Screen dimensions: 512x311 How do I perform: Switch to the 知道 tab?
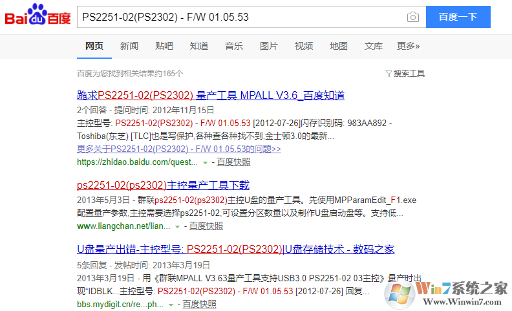(x=199, y=46)
